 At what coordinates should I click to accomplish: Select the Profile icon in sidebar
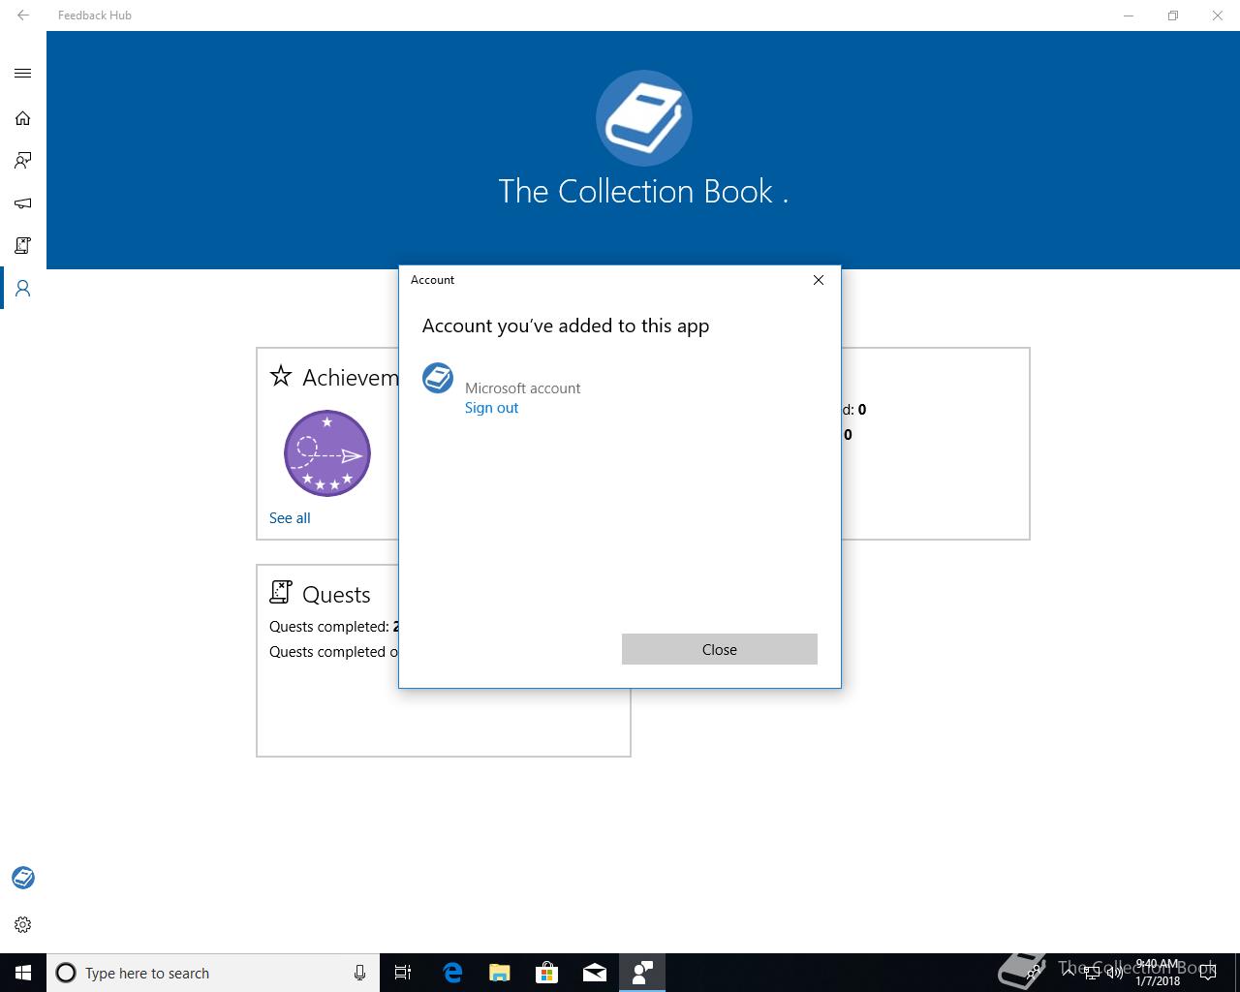(x=23, y=289)
